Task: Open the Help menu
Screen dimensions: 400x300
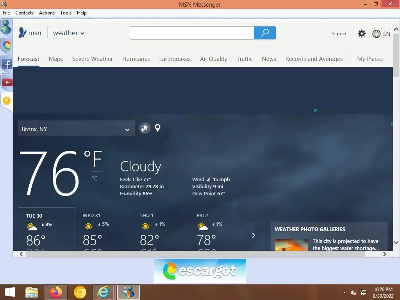Action: tap(82, 13)
